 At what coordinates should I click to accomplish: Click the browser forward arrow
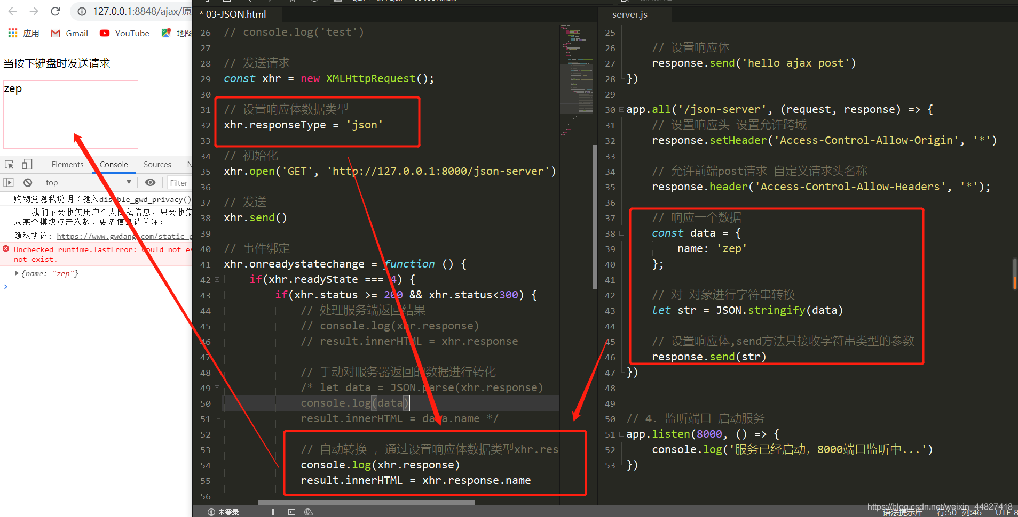point(34,11)
